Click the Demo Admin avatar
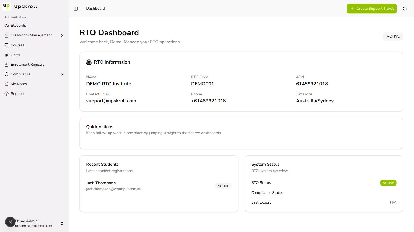 (x=10, y=222)
